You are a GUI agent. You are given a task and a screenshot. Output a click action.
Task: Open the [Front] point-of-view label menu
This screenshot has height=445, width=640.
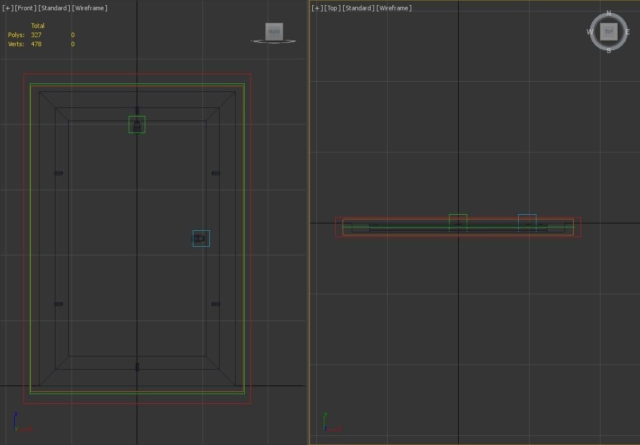pyautogui.click(x=26, y=8)
